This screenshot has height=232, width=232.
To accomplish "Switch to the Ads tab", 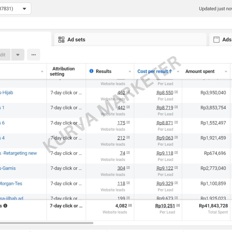I will (221, 39).
